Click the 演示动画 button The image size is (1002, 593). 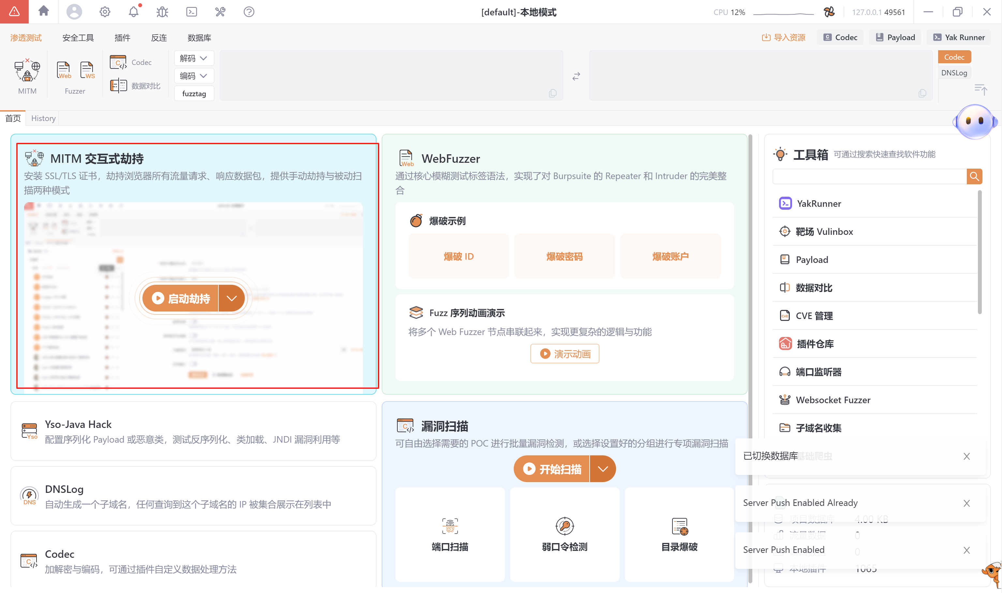(565, 354)
